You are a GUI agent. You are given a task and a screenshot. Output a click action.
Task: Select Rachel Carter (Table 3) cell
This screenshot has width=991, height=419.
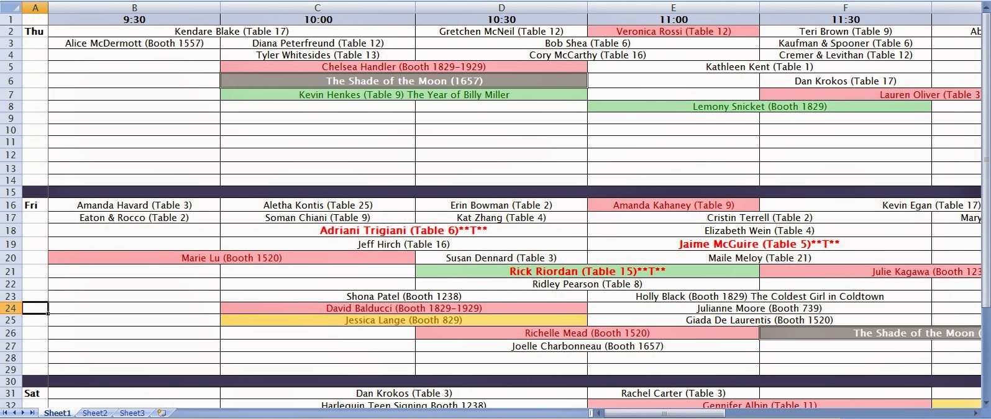pyautogui.click(x=674, y=393)
